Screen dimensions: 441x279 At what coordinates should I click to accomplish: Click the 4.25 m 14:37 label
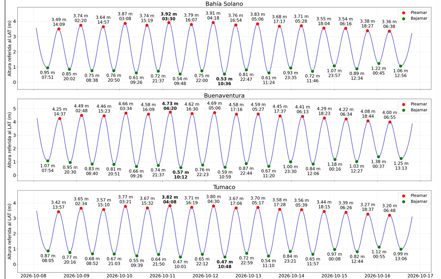click(x=60, y=112)
